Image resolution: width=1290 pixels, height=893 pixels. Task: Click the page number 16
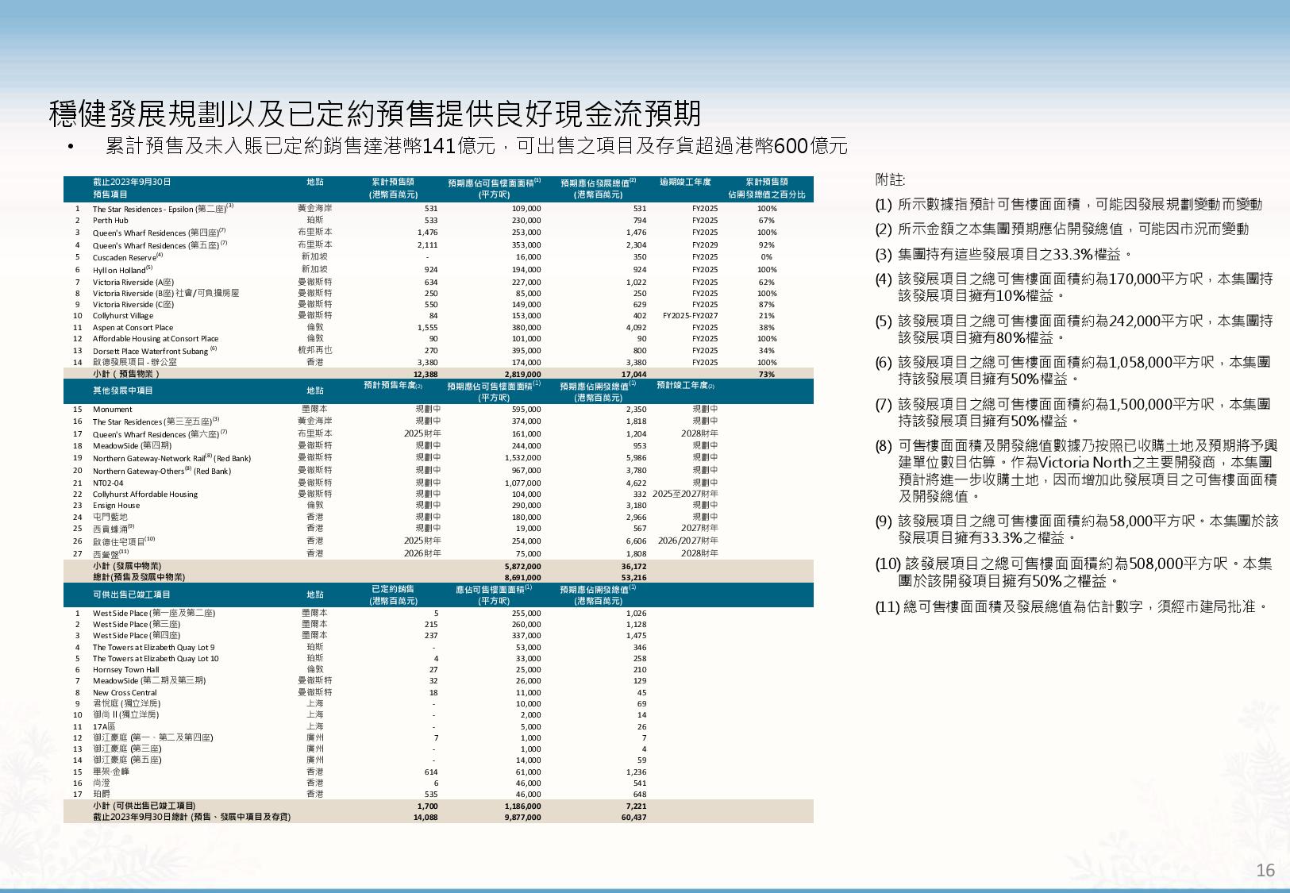coord(1265,870)
